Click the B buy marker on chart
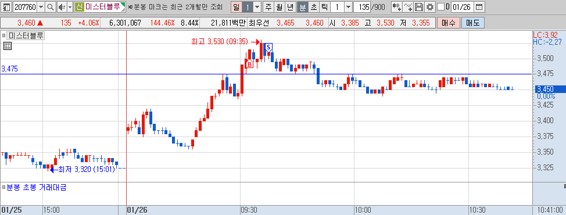The height and width of the screenshot is (215, 566). click(x=249, y=64)
